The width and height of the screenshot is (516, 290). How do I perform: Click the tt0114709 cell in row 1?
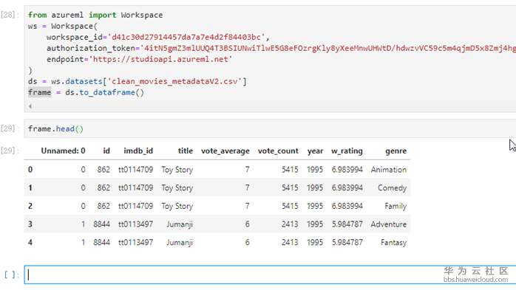pyautogui.click(x=135, y=188)
